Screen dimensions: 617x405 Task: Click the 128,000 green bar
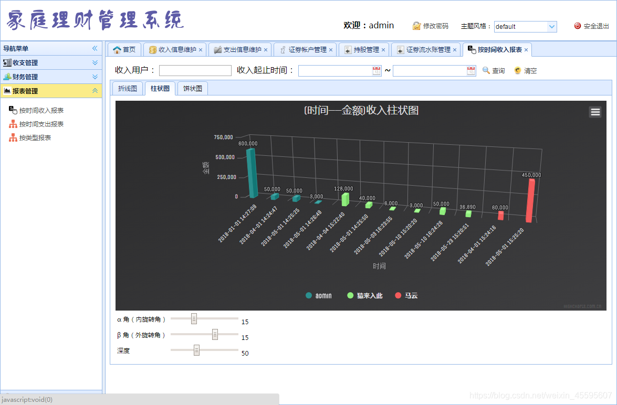pos(345,199)
